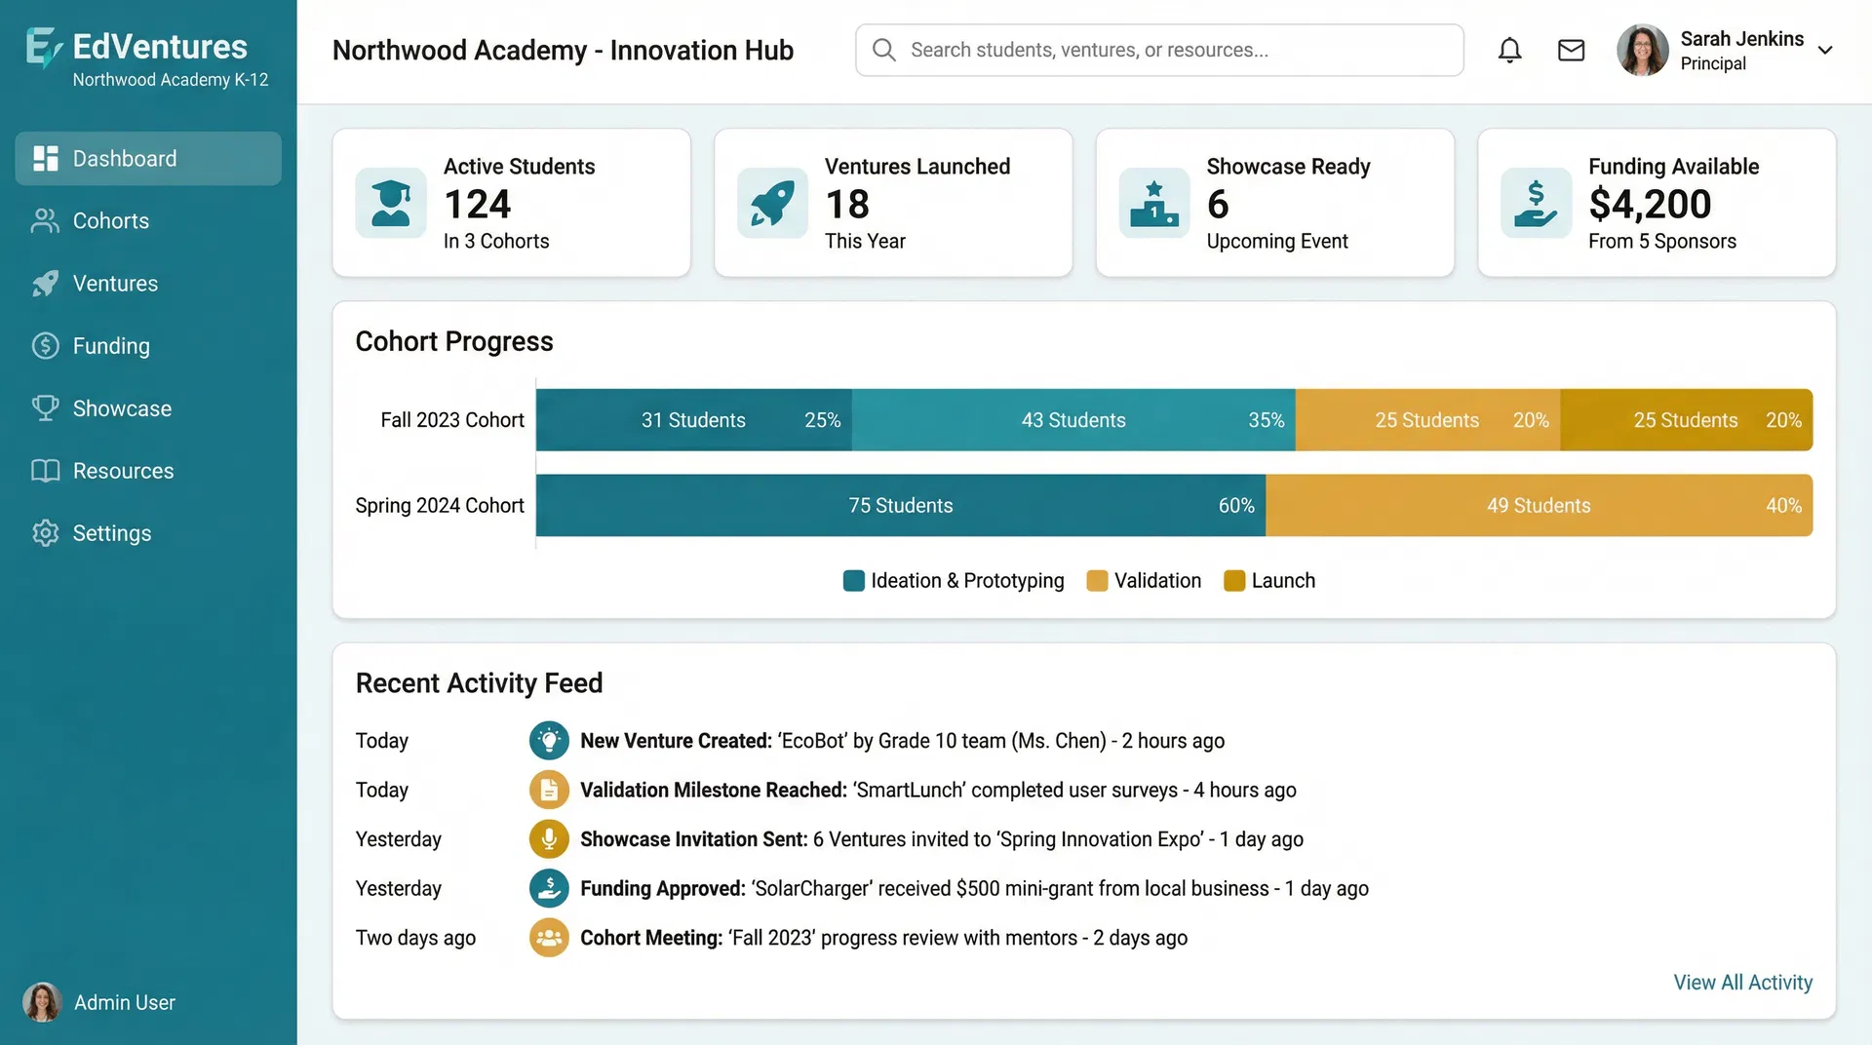Toggle the Ideation & Prototyping legend item
1872x1045 pixels.
click(x=953, y=580)
